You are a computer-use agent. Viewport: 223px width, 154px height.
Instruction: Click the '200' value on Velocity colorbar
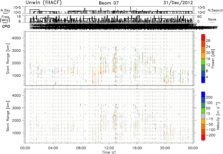209,97
